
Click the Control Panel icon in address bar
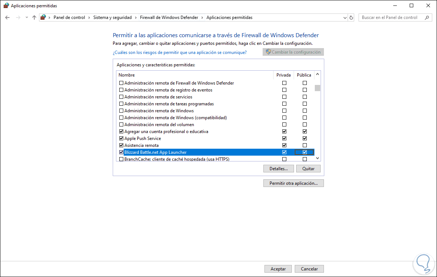pyautogui.click(x=43, y=17)
